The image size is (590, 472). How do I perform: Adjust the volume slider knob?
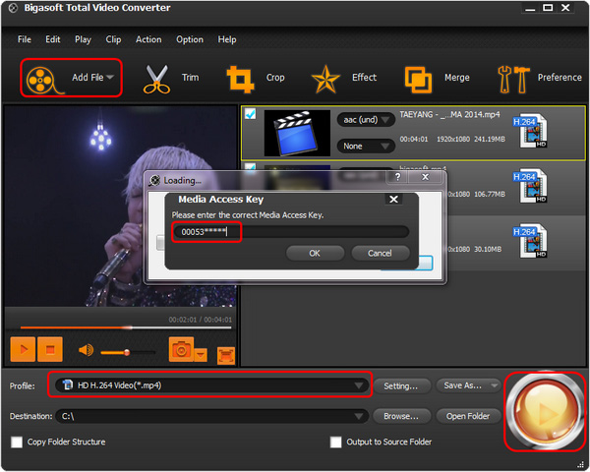pyautogui.click(x=127, y=352)
